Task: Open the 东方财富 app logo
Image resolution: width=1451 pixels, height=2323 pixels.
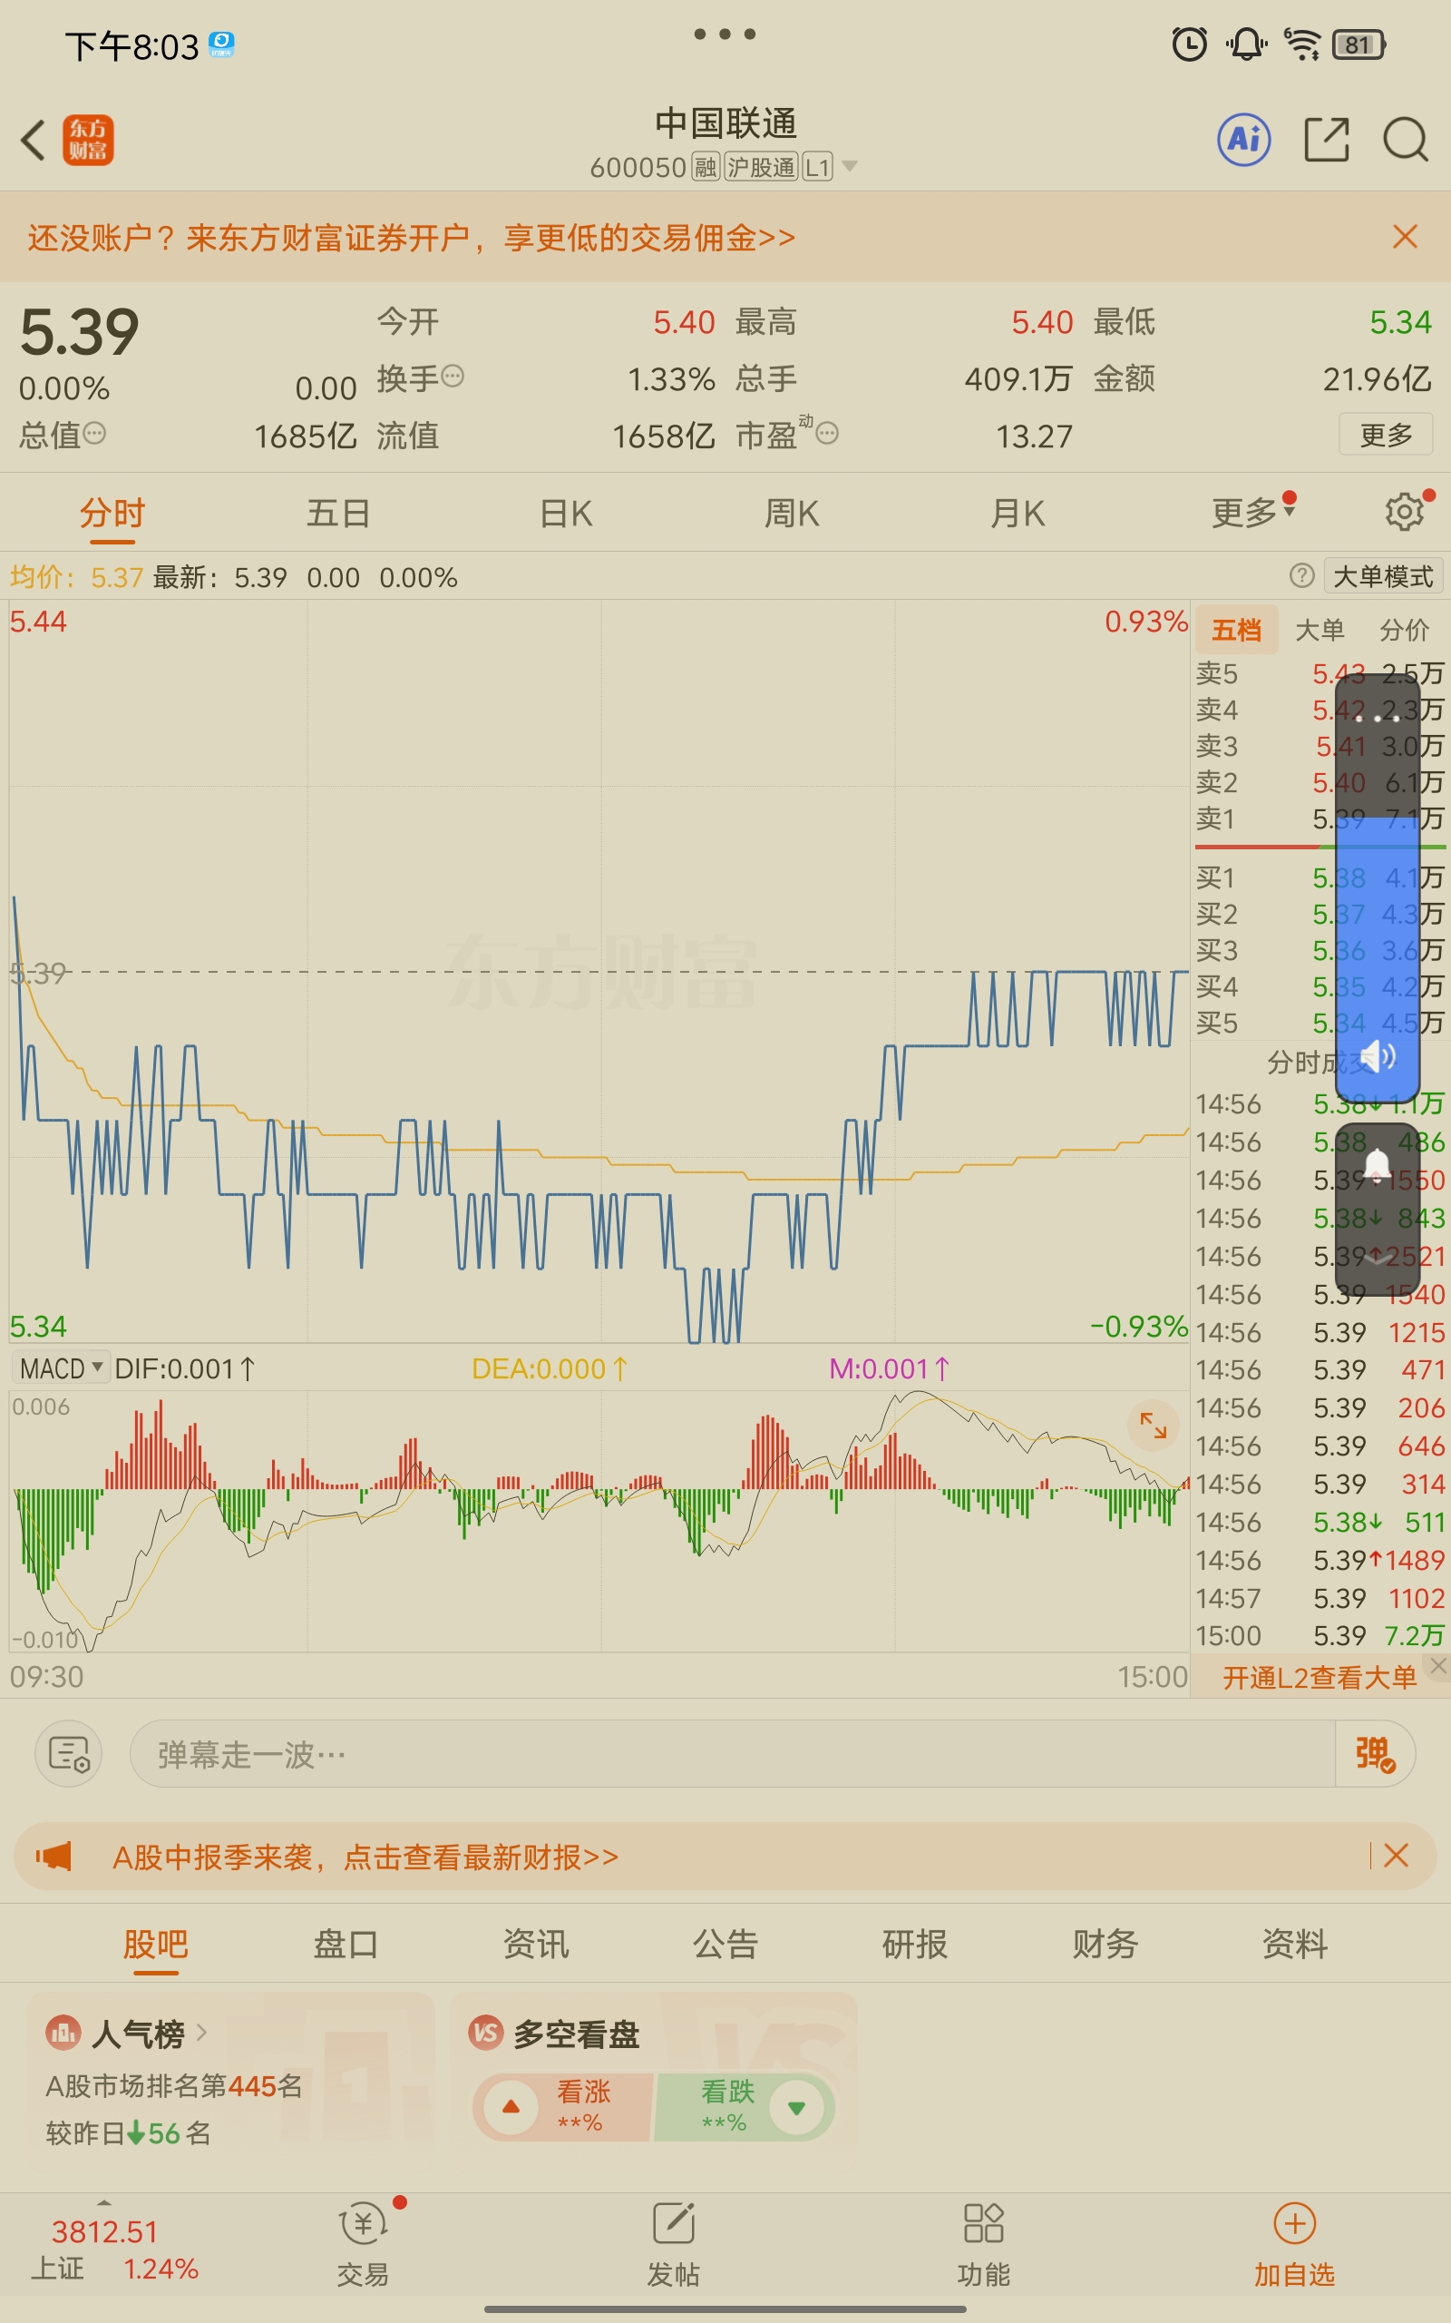Action: pos(88,140)
